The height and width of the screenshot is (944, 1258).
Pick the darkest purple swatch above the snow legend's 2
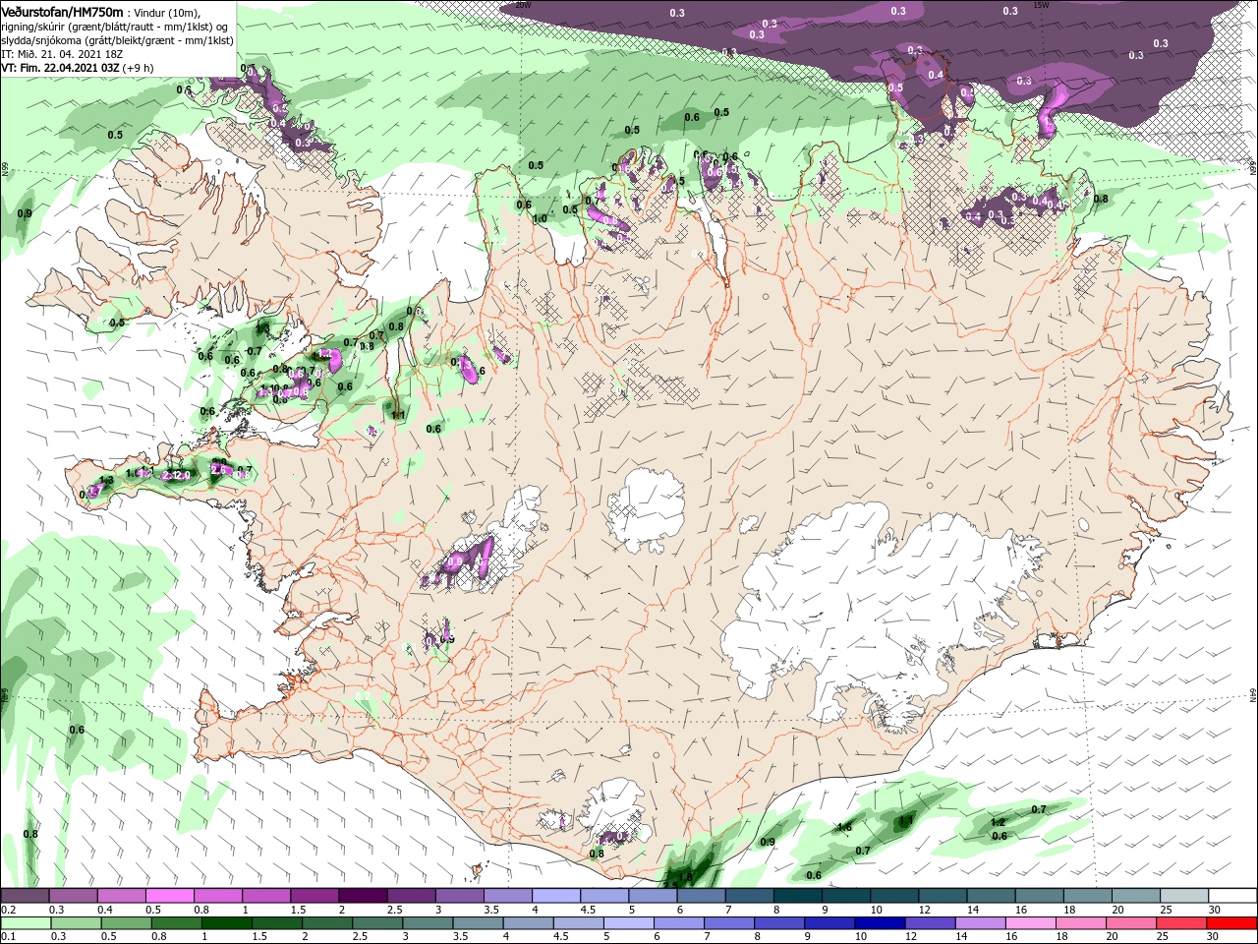pyautogui.click(x=363, y=896)
